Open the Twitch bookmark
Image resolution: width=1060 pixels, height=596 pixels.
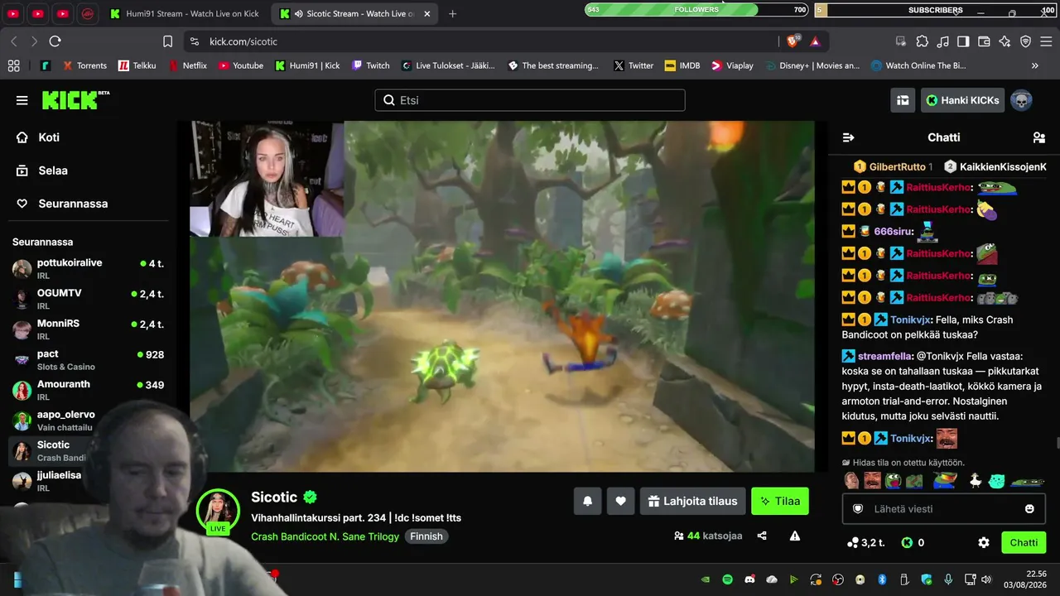[370, 65]
